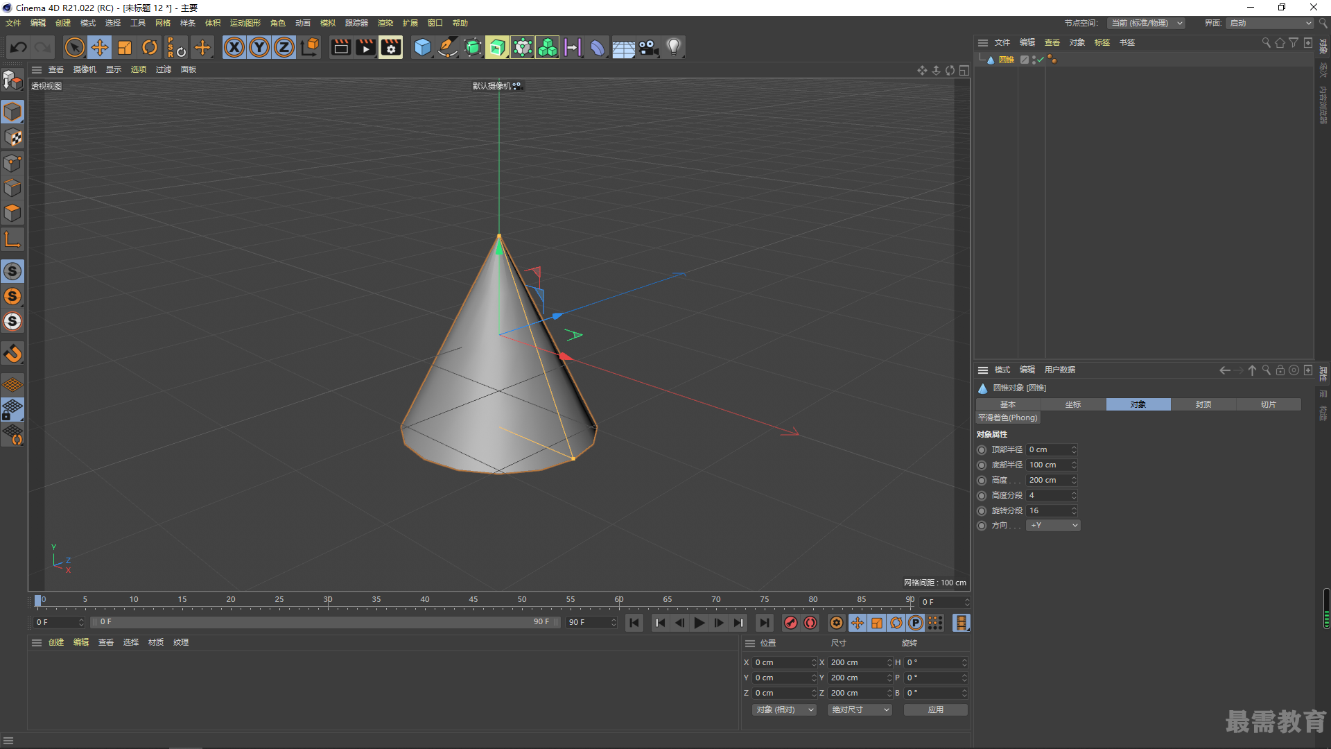Select 圆锥 object in Object Manager
This screenshot has width=1331, height=749.
point(1007,60)
